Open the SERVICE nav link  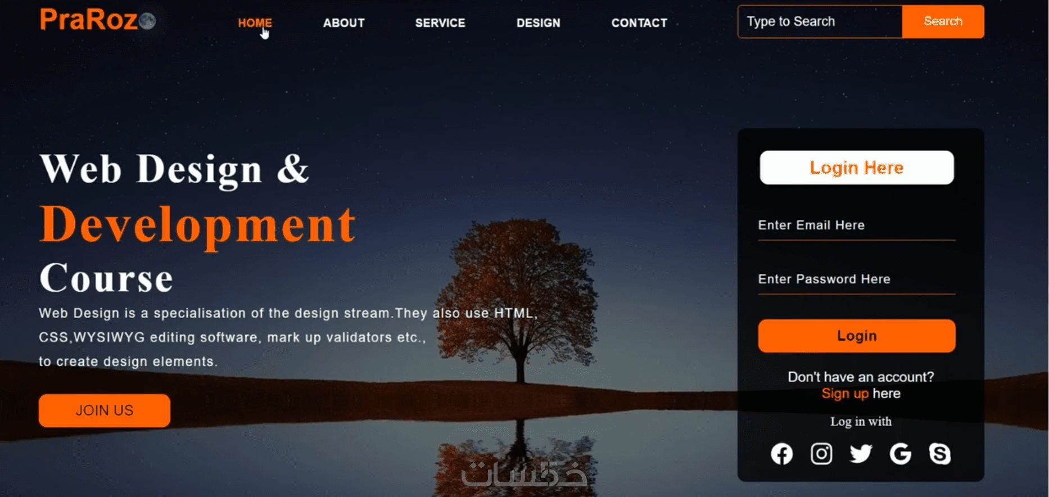pyautogui.click(x=440, y=23)
